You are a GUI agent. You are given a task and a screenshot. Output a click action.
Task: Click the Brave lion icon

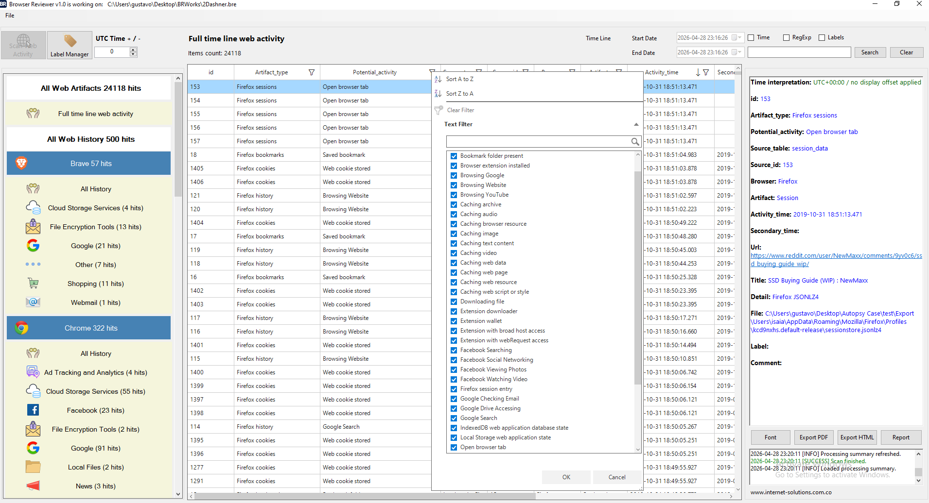click(21, 163)
